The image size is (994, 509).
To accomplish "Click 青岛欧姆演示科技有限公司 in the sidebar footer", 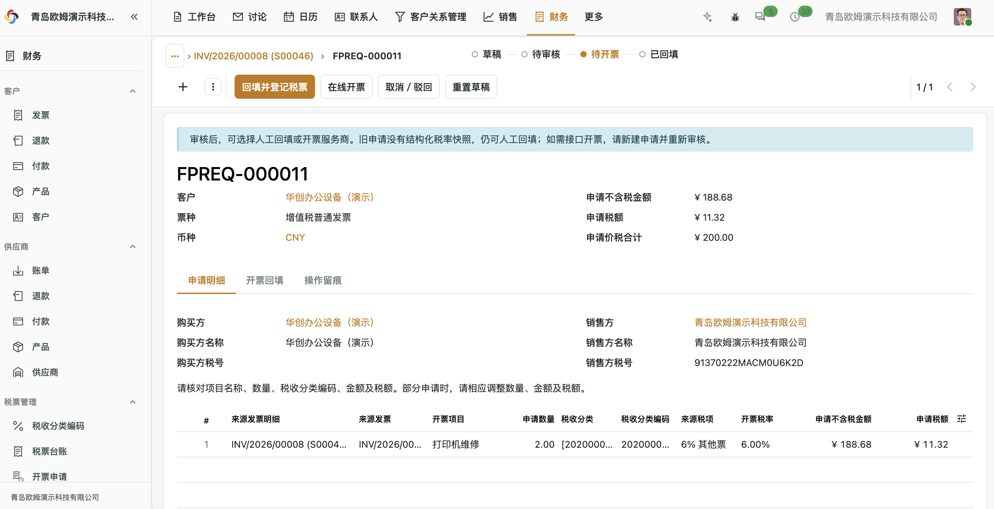I will 55,497.
